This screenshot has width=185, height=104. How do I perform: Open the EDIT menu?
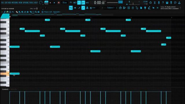click(6, 3)
